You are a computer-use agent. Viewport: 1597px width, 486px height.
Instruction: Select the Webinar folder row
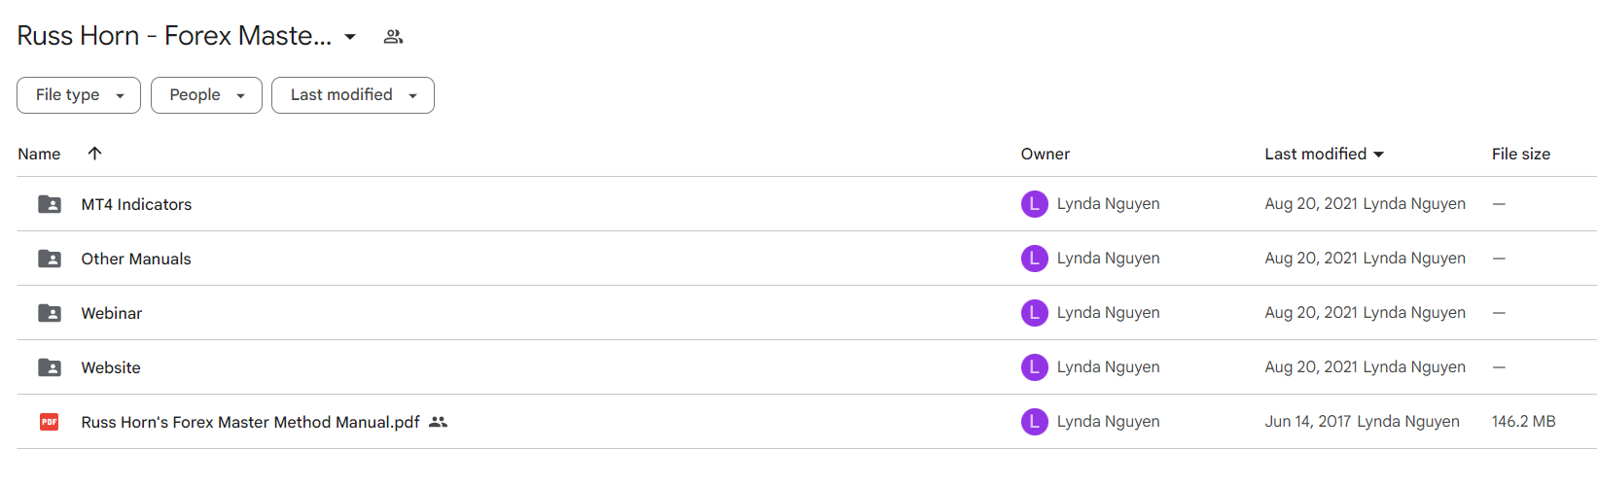[806, 313]
